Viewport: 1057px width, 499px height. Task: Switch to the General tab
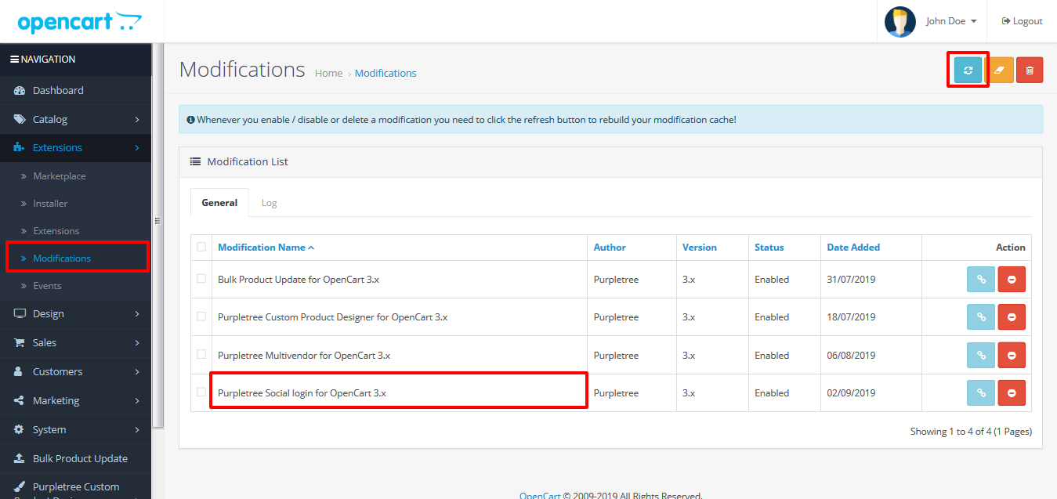pyautogui.click(x=219, y=202)
